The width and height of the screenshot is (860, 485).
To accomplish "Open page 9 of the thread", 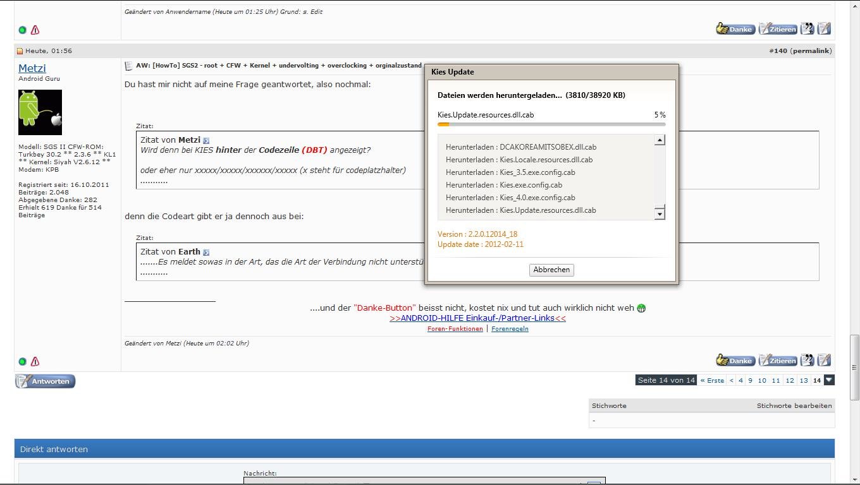I will 751,380.
